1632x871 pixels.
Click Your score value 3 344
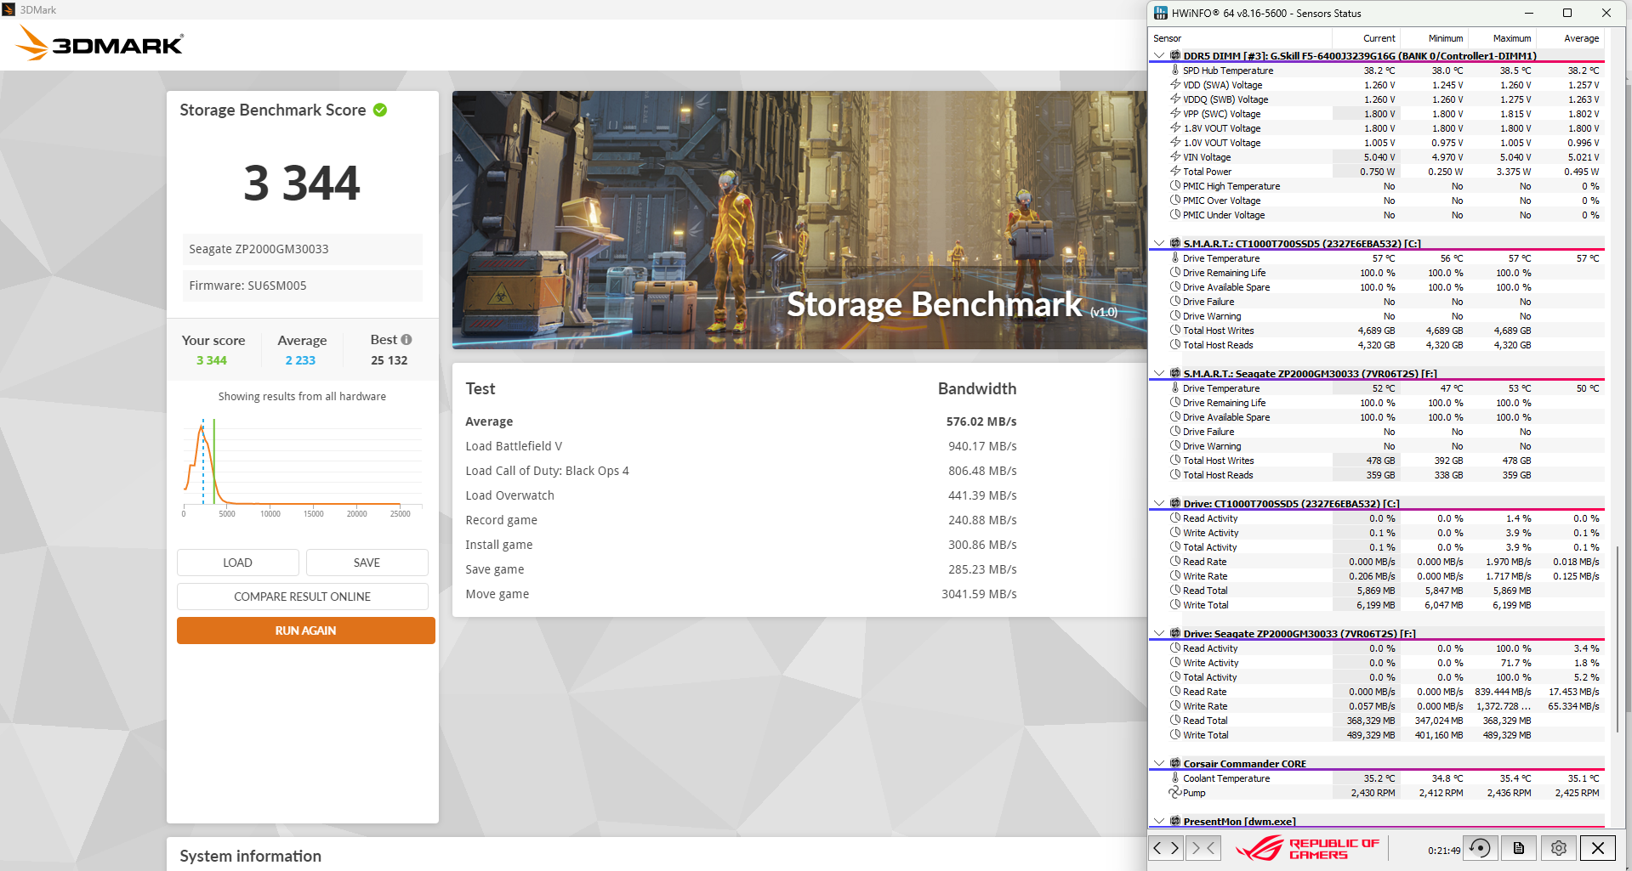click(x=212, y=360)
